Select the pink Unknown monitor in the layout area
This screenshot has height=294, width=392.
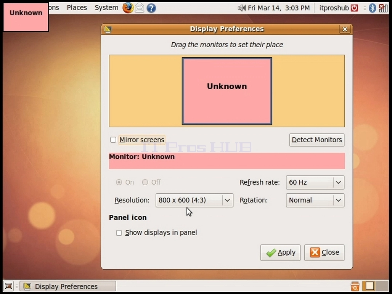click(227, 91)
